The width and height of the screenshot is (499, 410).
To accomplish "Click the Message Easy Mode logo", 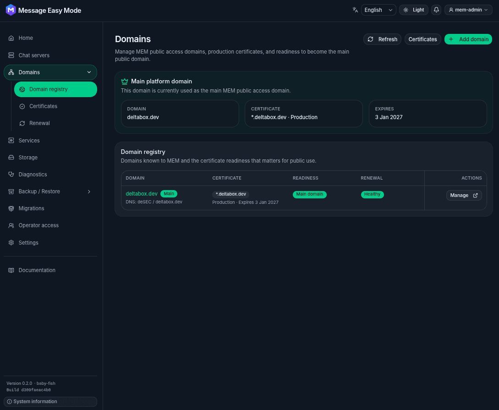I will coord(11,10).
